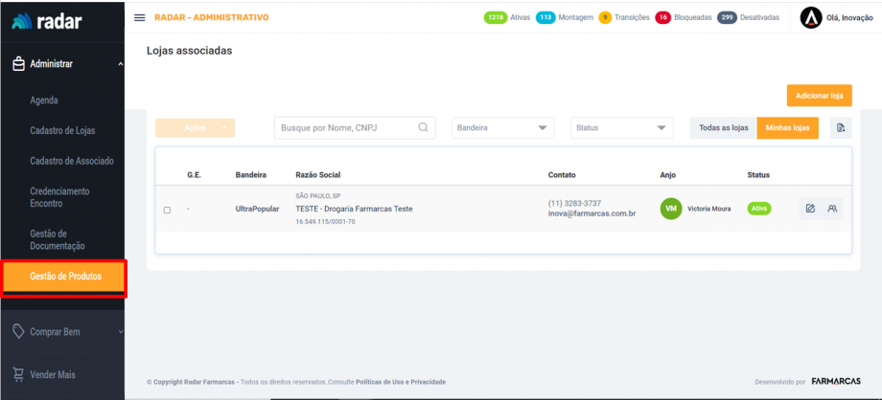Click the search magnifier icon
Screen dimensions: 882x400
423,127
